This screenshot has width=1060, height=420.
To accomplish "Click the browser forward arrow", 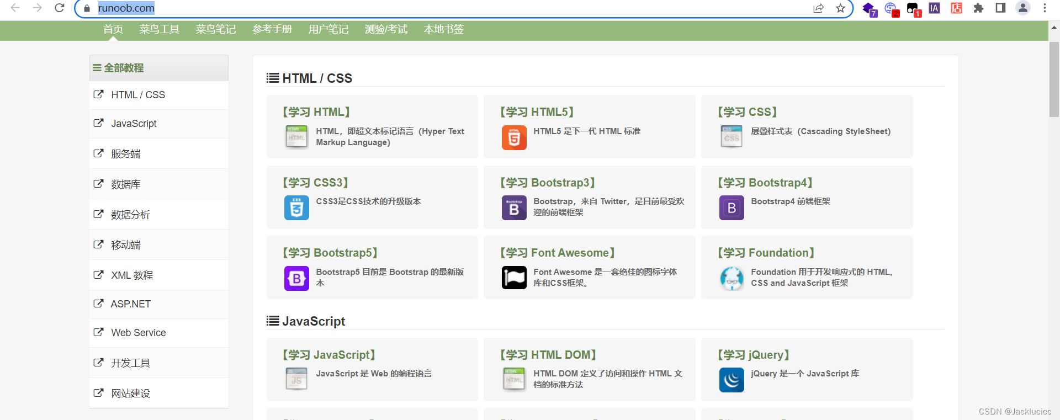I will 37,8.
